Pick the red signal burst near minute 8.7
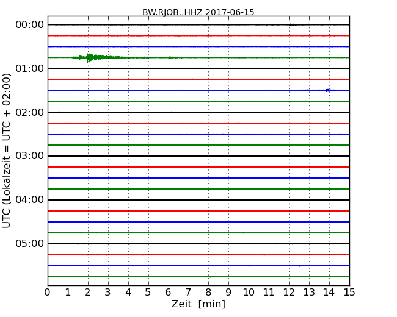This screenshot has width=397, height=317. (222, 167)
